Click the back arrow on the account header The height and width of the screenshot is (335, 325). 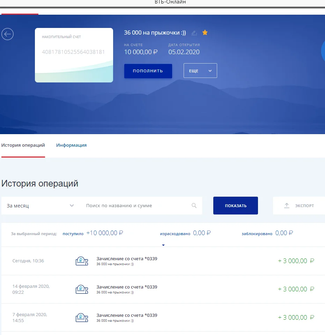pos(7,34)
